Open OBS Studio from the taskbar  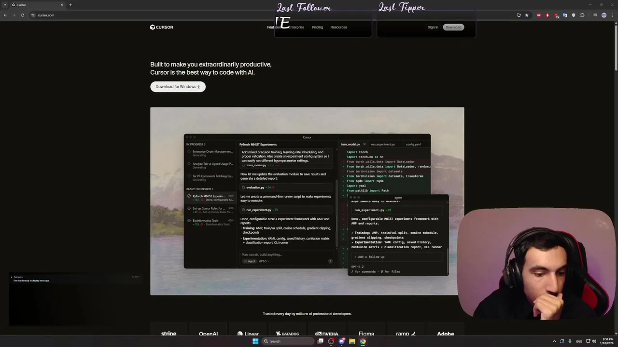coord(331,341)
